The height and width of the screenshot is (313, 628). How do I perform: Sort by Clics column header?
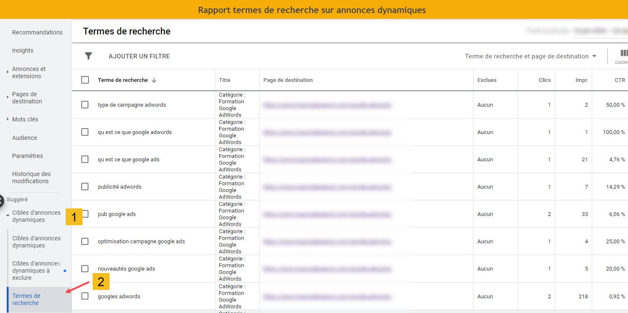[545, 80]
